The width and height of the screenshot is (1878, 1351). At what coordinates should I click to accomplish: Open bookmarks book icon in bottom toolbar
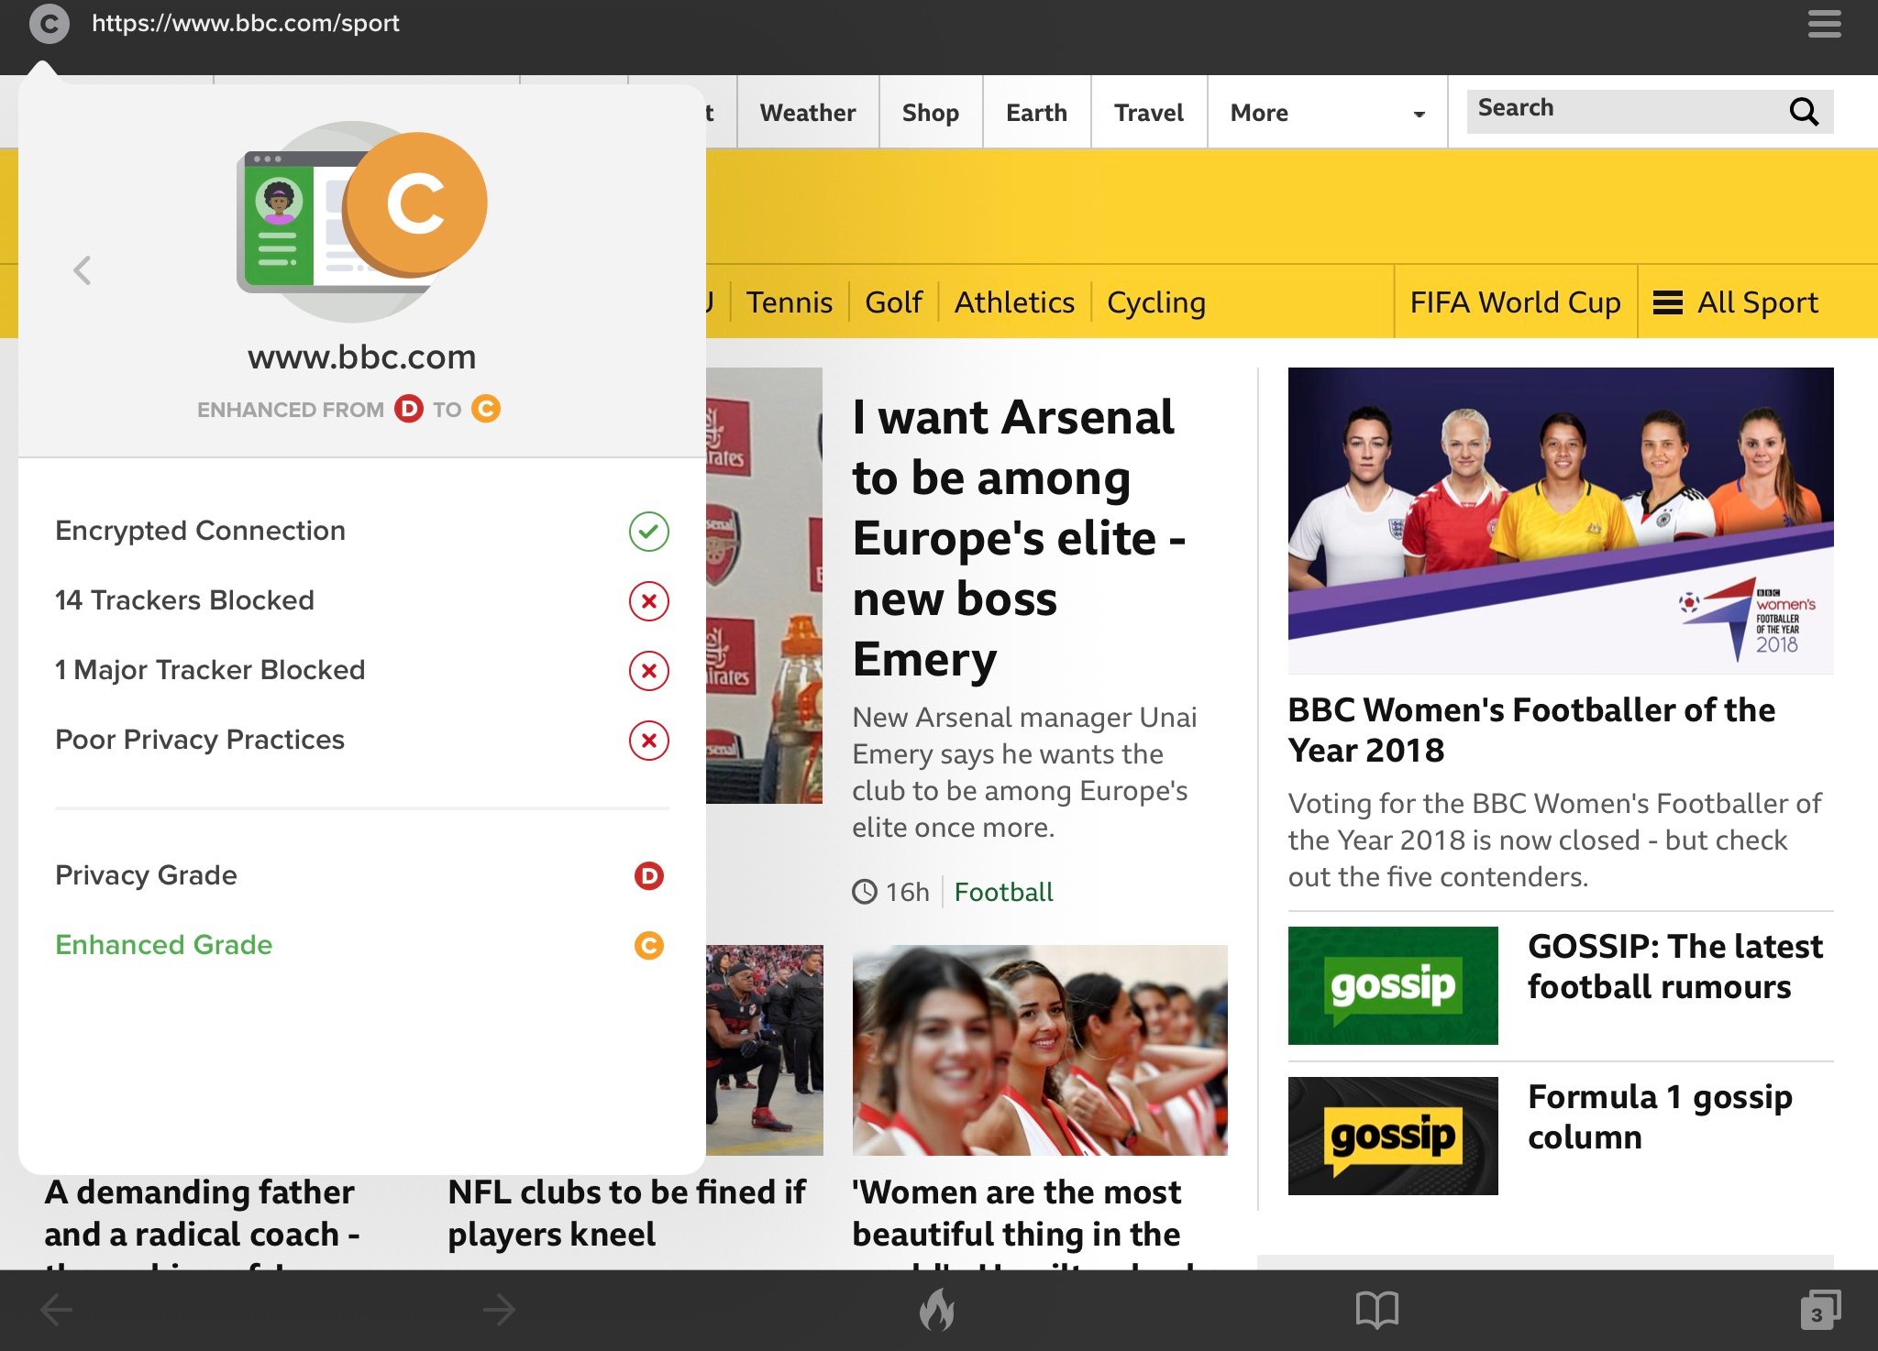[1376, 1310]
